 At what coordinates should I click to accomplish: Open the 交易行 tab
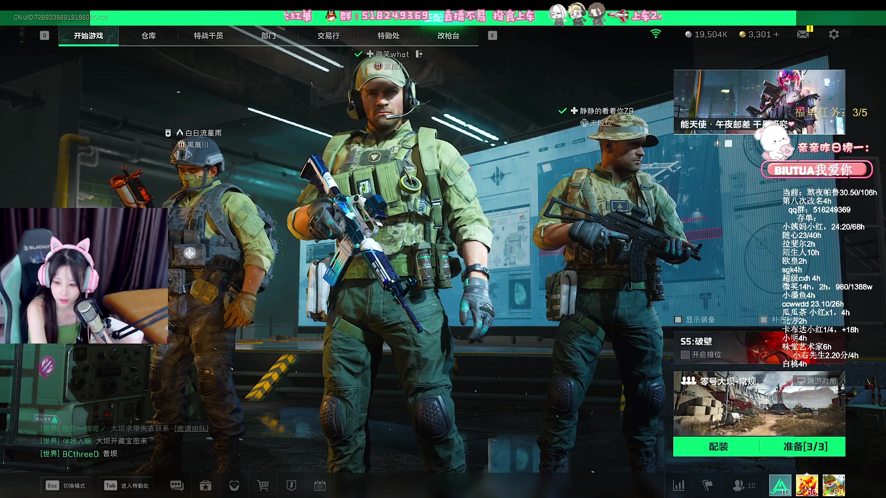click(x=329, y=36)
